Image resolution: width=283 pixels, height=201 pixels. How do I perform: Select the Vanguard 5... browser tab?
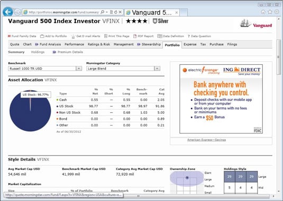(x=152, y=13)
